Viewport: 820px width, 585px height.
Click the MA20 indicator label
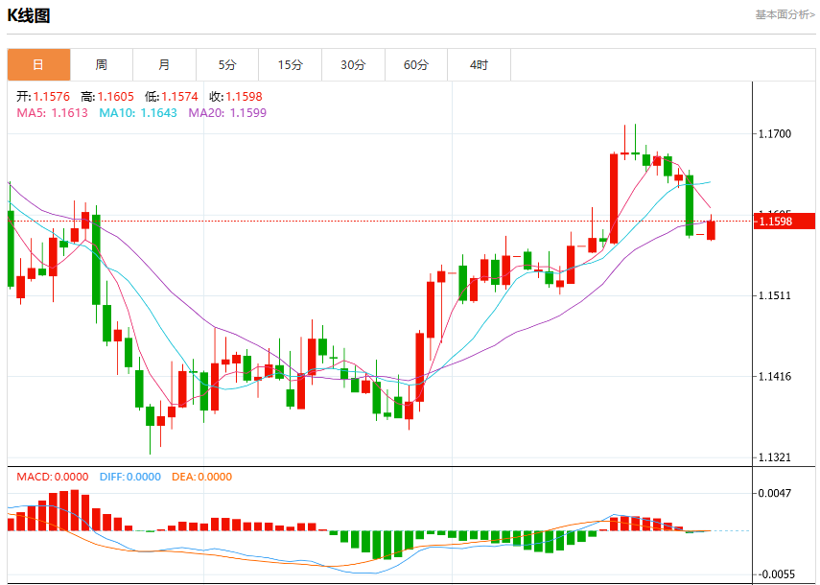point(227,113)
